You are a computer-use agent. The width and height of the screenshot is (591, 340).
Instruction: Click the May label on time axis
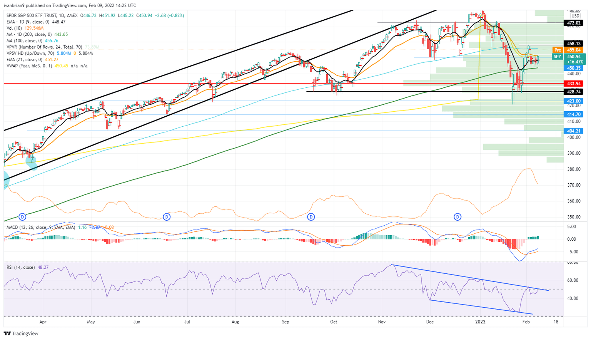(91, 322)
